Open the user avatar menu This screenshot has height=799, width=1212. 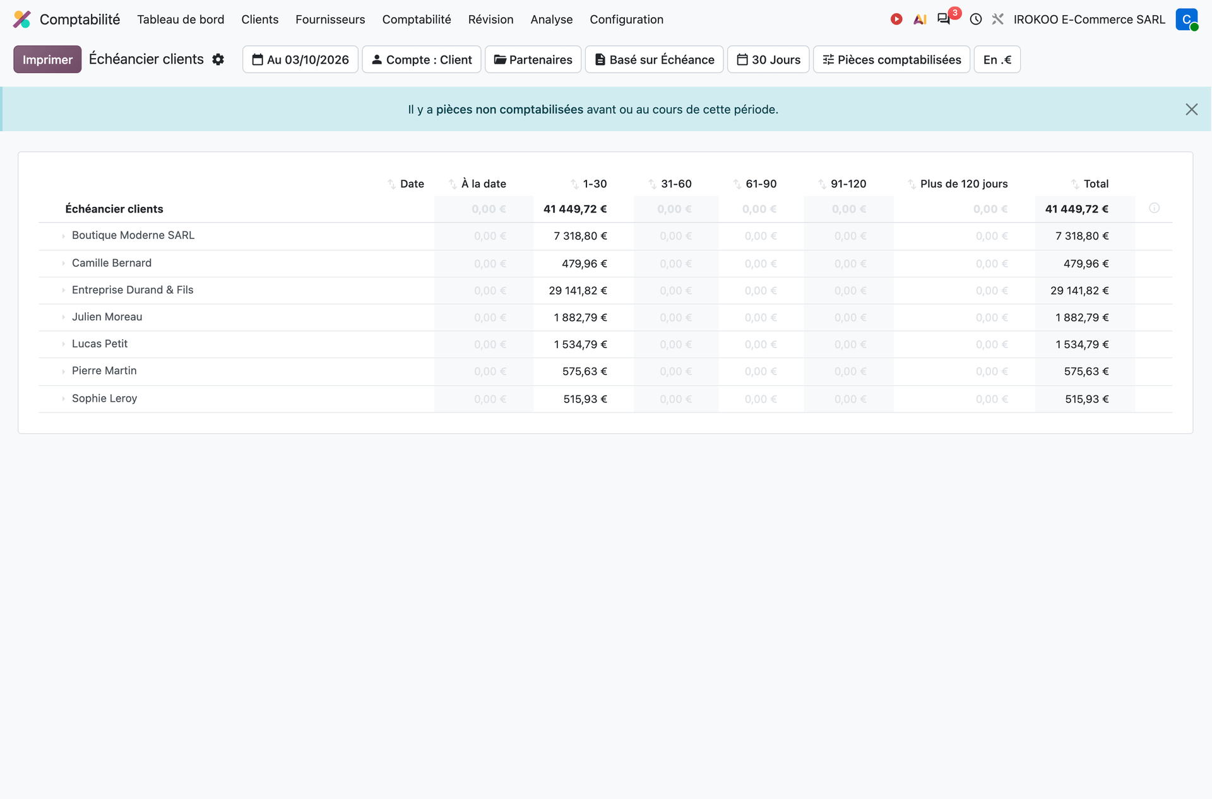click(x=1187, y=20)
